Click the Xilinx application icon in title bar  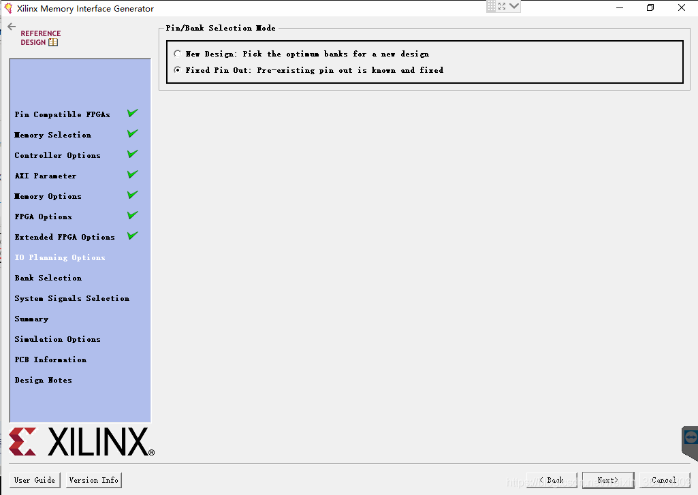click(8, 8)
